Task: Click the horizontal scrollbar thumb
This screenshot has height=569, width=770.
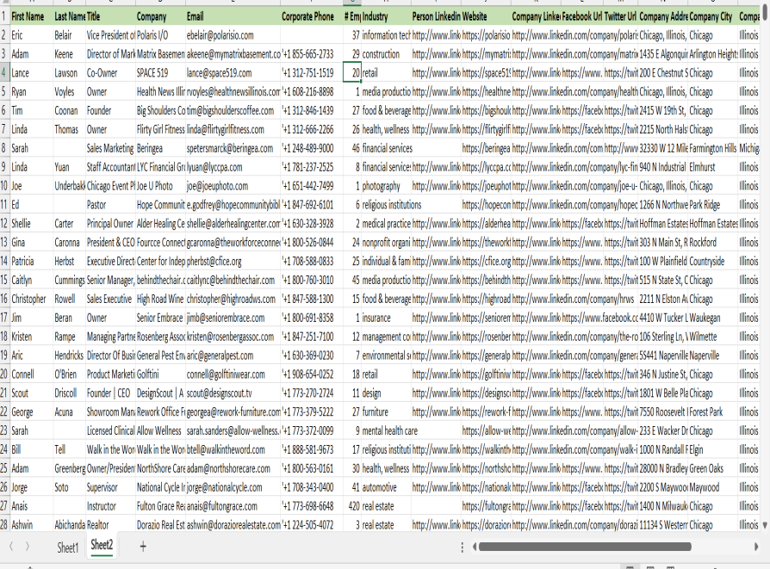Action: point(585,547)
